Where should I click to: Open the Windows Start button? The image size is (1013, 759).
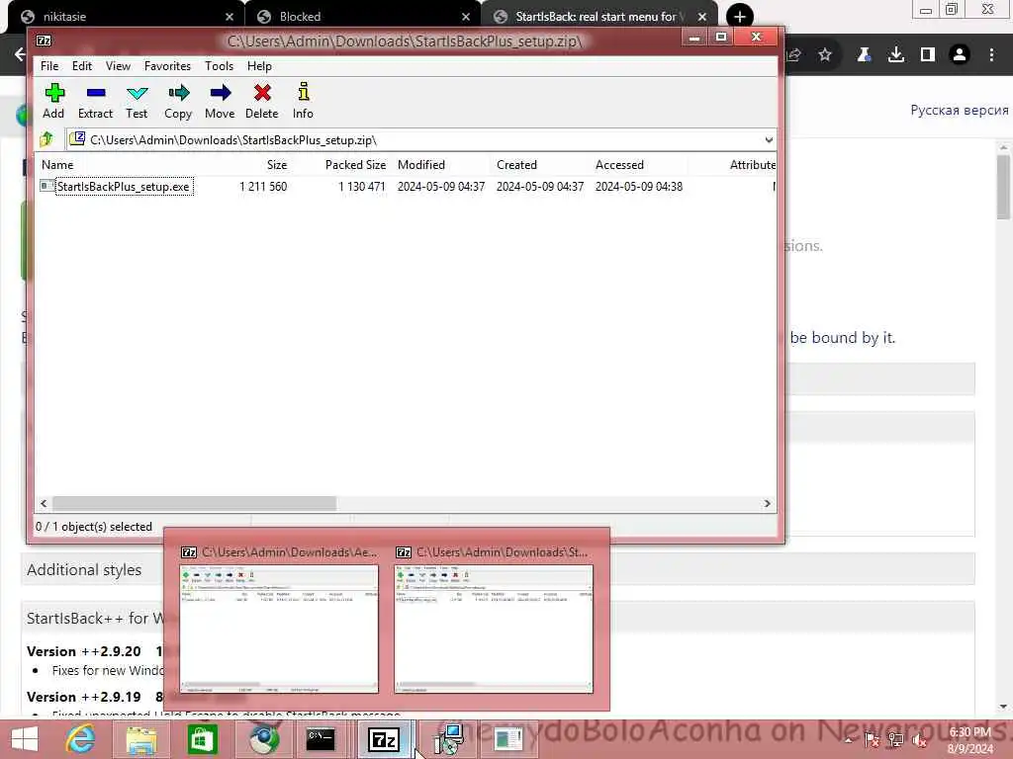click(25, 739)
